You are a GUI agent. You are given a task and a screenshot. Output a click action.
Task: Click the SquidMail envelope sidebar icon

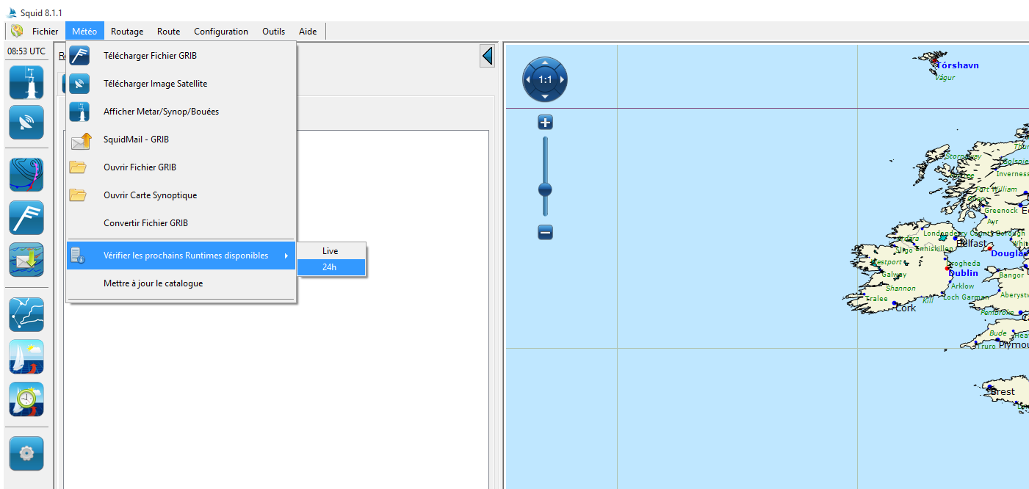click(26, 260)
